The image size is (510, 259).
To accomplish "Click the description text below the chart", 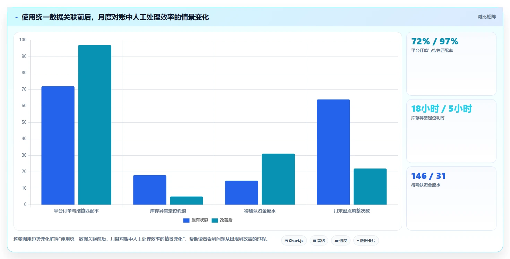I will (141, 239).
